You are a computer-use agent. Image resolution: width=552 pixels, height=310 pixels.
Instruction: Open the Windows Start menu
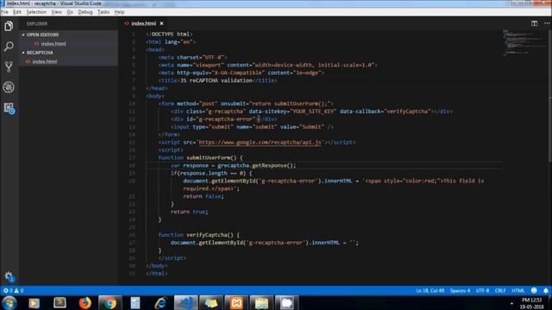(x=9, y=302)
